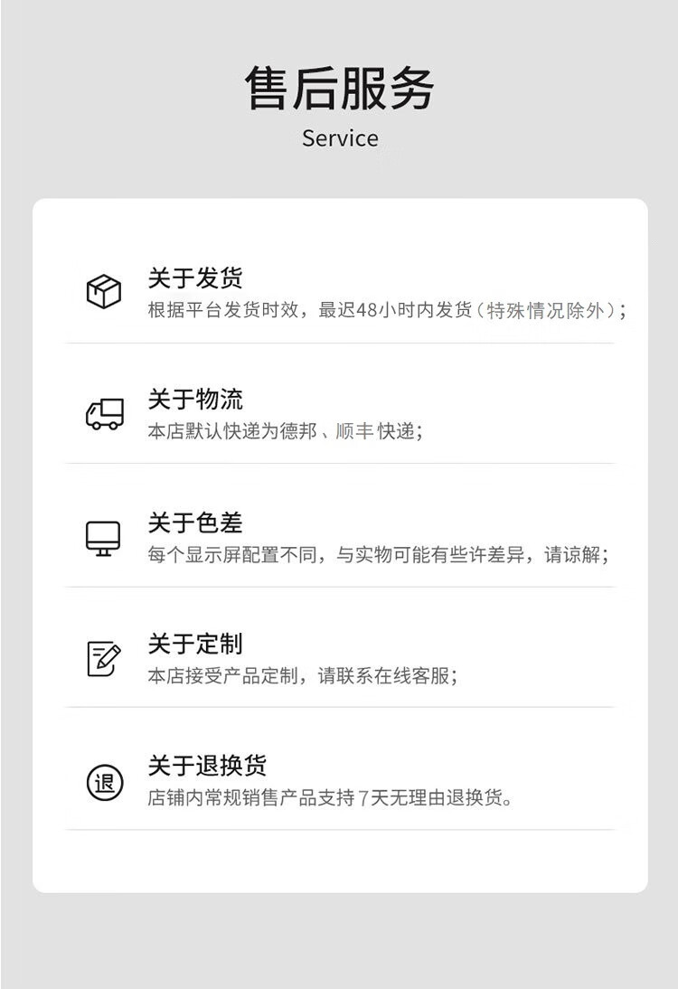Select the 关于发货 heading

[195, 278]
